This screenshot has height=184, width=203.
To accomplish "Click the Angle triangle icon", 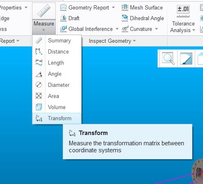I will click(39, 74).
